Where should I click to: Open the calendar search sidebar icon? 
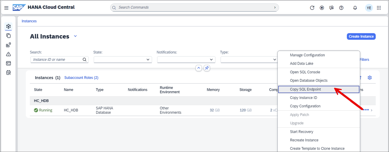(x=8, y=72)
